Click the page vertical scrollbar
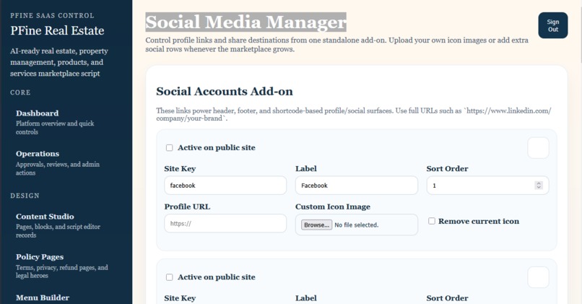This screenshot has height=304, width=582. click(x=580, y=32)
